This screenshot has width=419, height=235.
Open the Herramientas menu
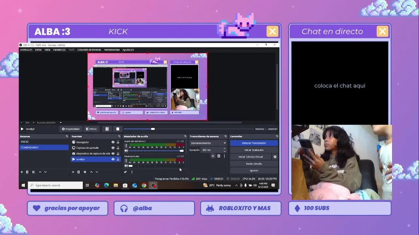point(112,50)
